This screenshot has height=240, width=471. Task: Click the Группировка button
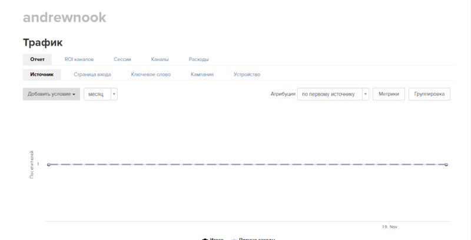pos(429,94)
